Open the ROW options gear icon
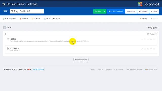The image size is (162, 91). (x=156, y=28)
